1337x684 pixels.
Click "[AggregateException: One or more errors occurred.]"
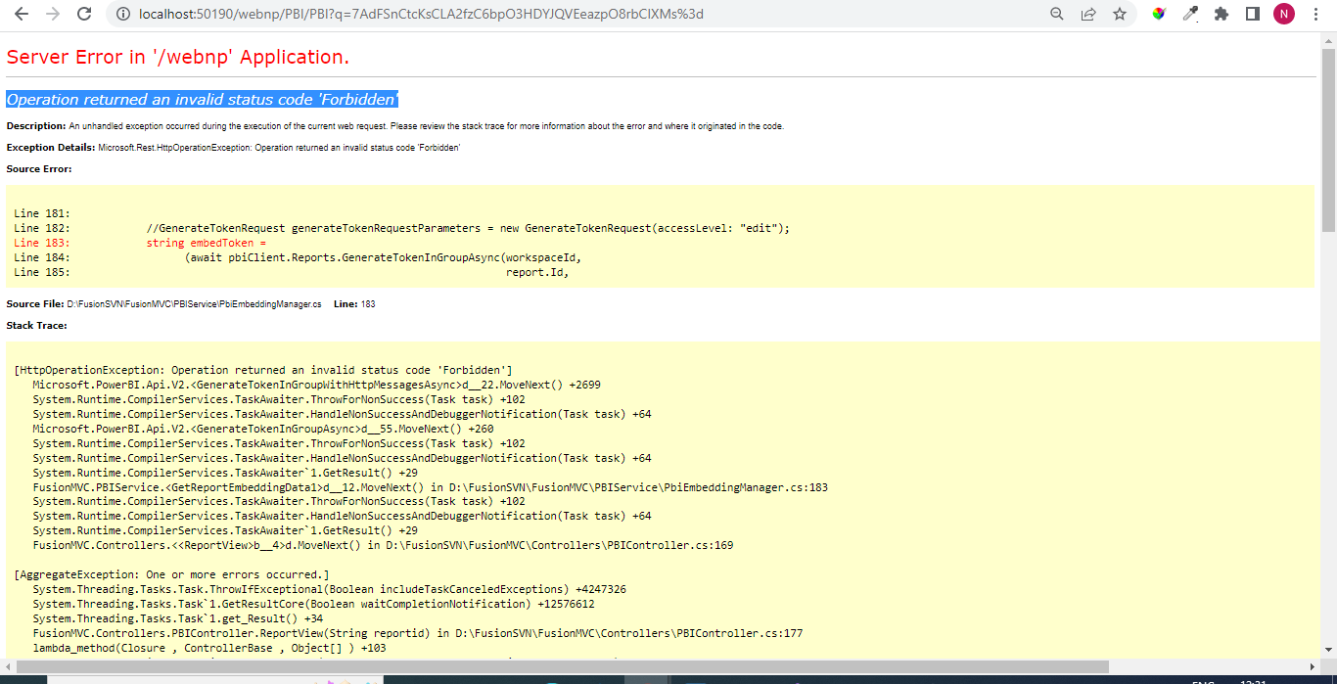[x=172, y=574]
